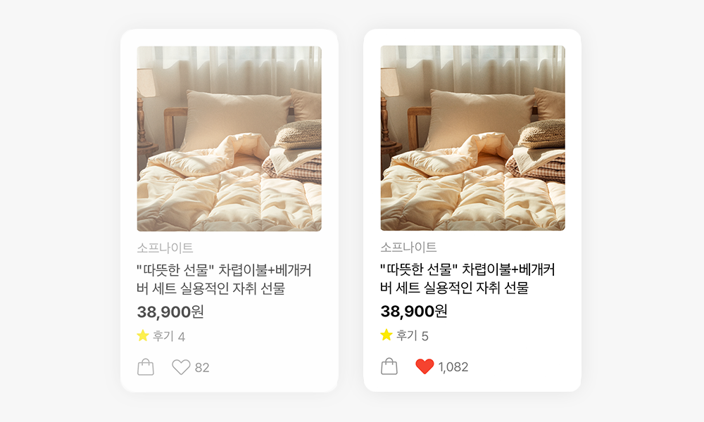Add right card product to shopping bag
The height and width of the screenshot is (422, 704).
389,366
